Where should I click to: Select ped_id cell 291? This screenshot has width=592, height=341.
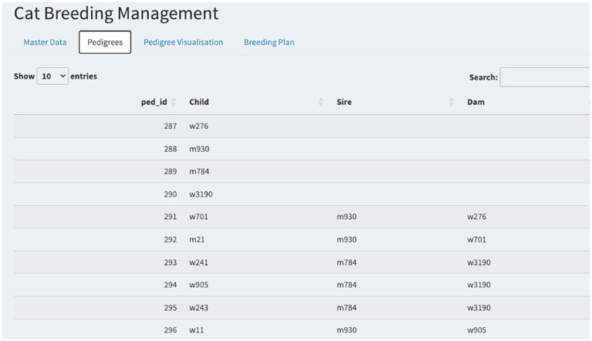[x=171, y=217]
